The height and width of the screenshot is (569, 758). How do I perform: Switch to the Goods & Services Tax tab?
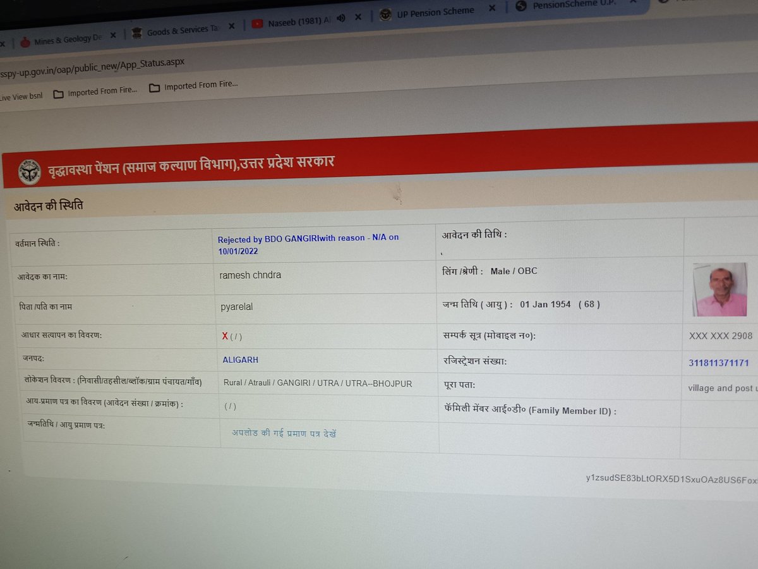pos(183,30)
